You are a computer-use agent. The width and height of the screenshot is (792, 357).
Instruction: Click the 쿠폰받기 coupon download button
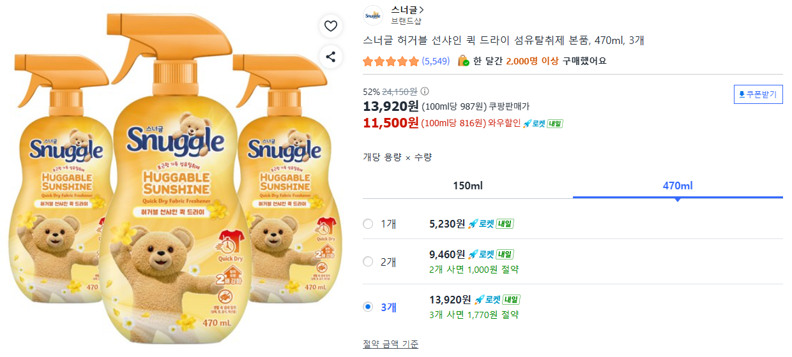(x=758, y=95)
